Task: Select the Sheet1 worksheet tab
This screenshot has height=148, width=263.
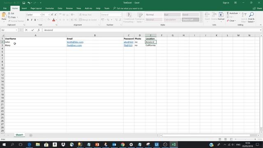Action: (19, 135)
